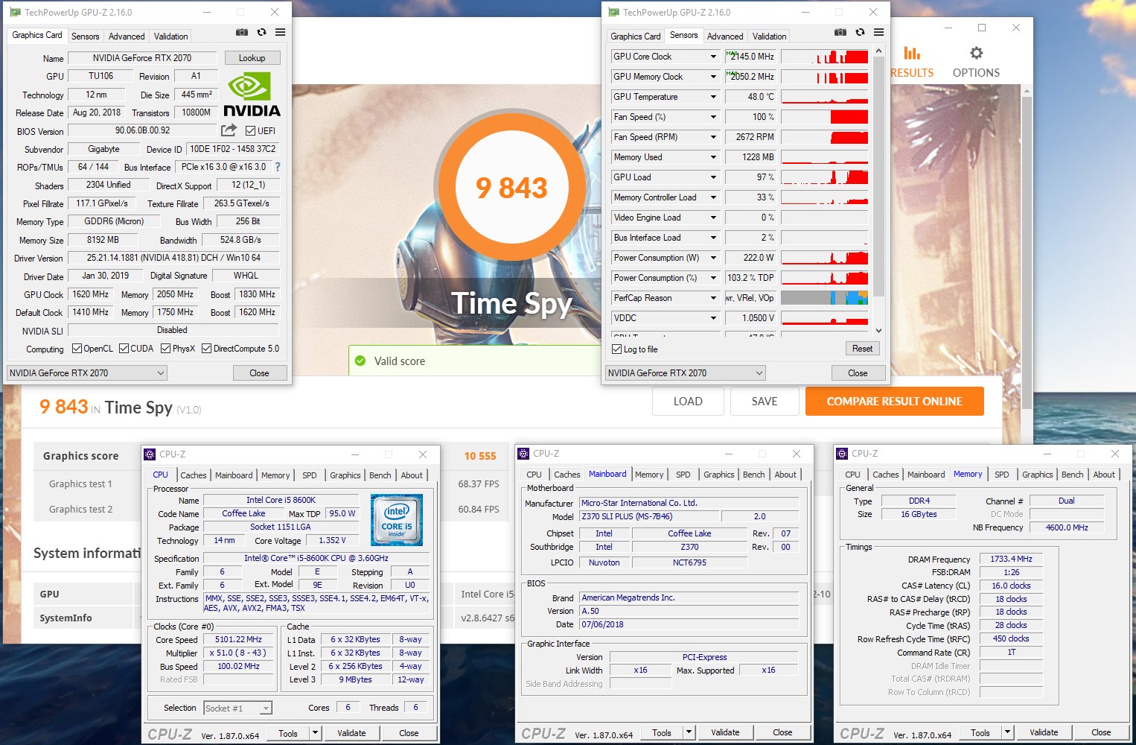1136x745 pixels.
Task: Click Fan Speed (%) red sensor graph
Action: pyautogui.click(x=824, y=117)
